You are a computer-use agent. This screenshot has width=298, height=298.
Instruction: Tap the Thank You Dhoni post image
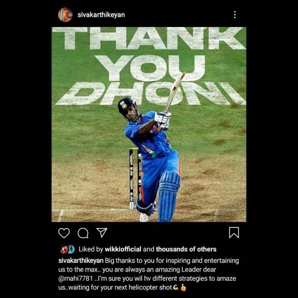click(x=149, y=125)
